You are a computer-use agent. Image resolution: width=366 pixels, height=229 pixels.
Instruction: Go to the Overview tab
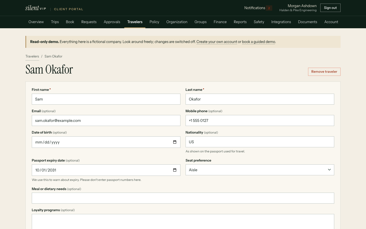pos(36,22)
